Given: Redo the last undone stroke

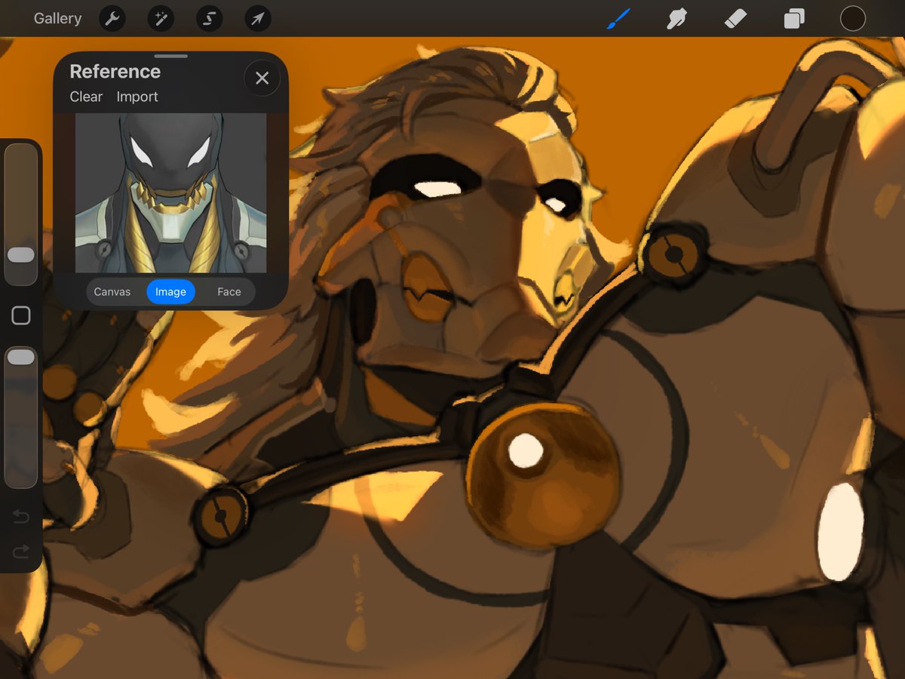Looking at the screenshot, I should tap(21, 552).
